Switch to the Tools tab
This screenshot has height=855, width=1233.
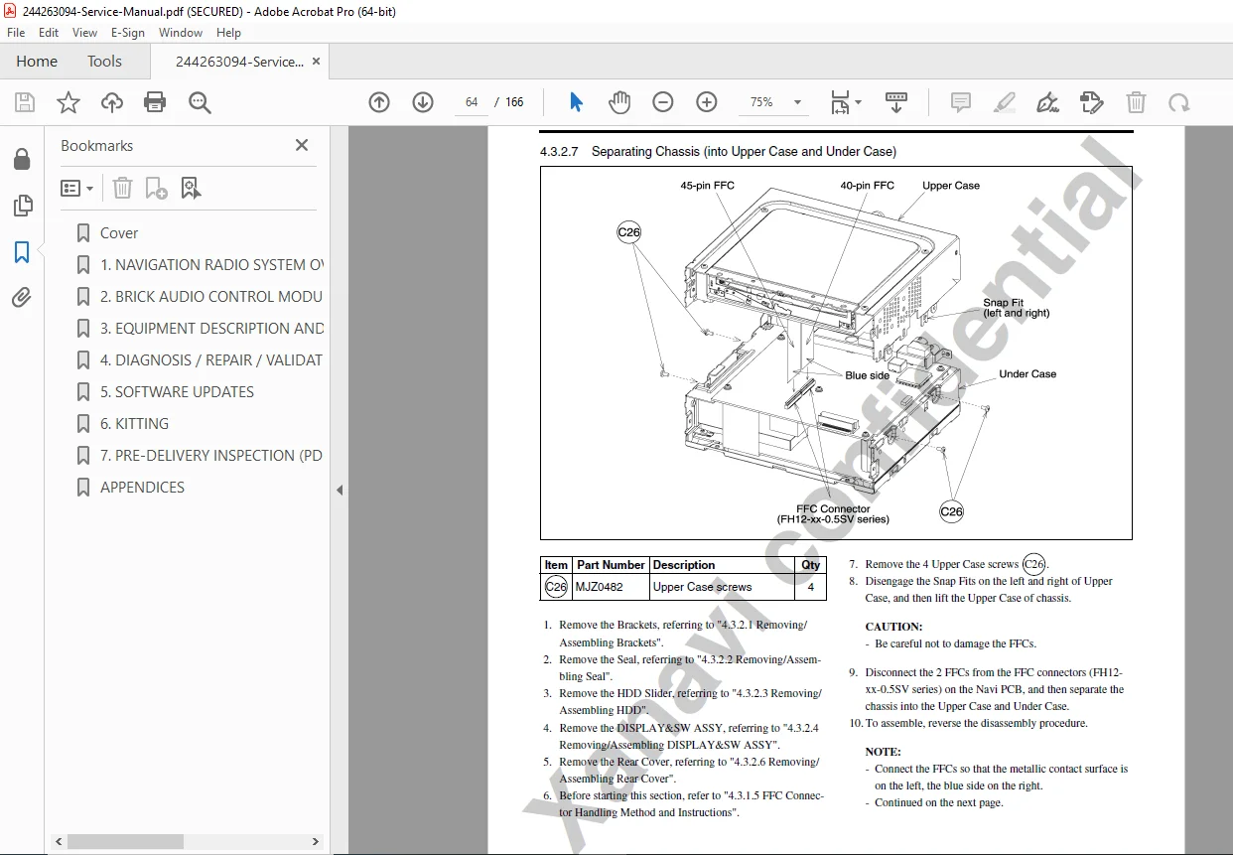(104, 62)
